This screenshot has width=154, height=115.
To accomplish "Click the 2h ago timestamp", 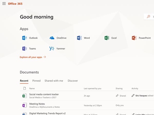I will coord(87,96).
